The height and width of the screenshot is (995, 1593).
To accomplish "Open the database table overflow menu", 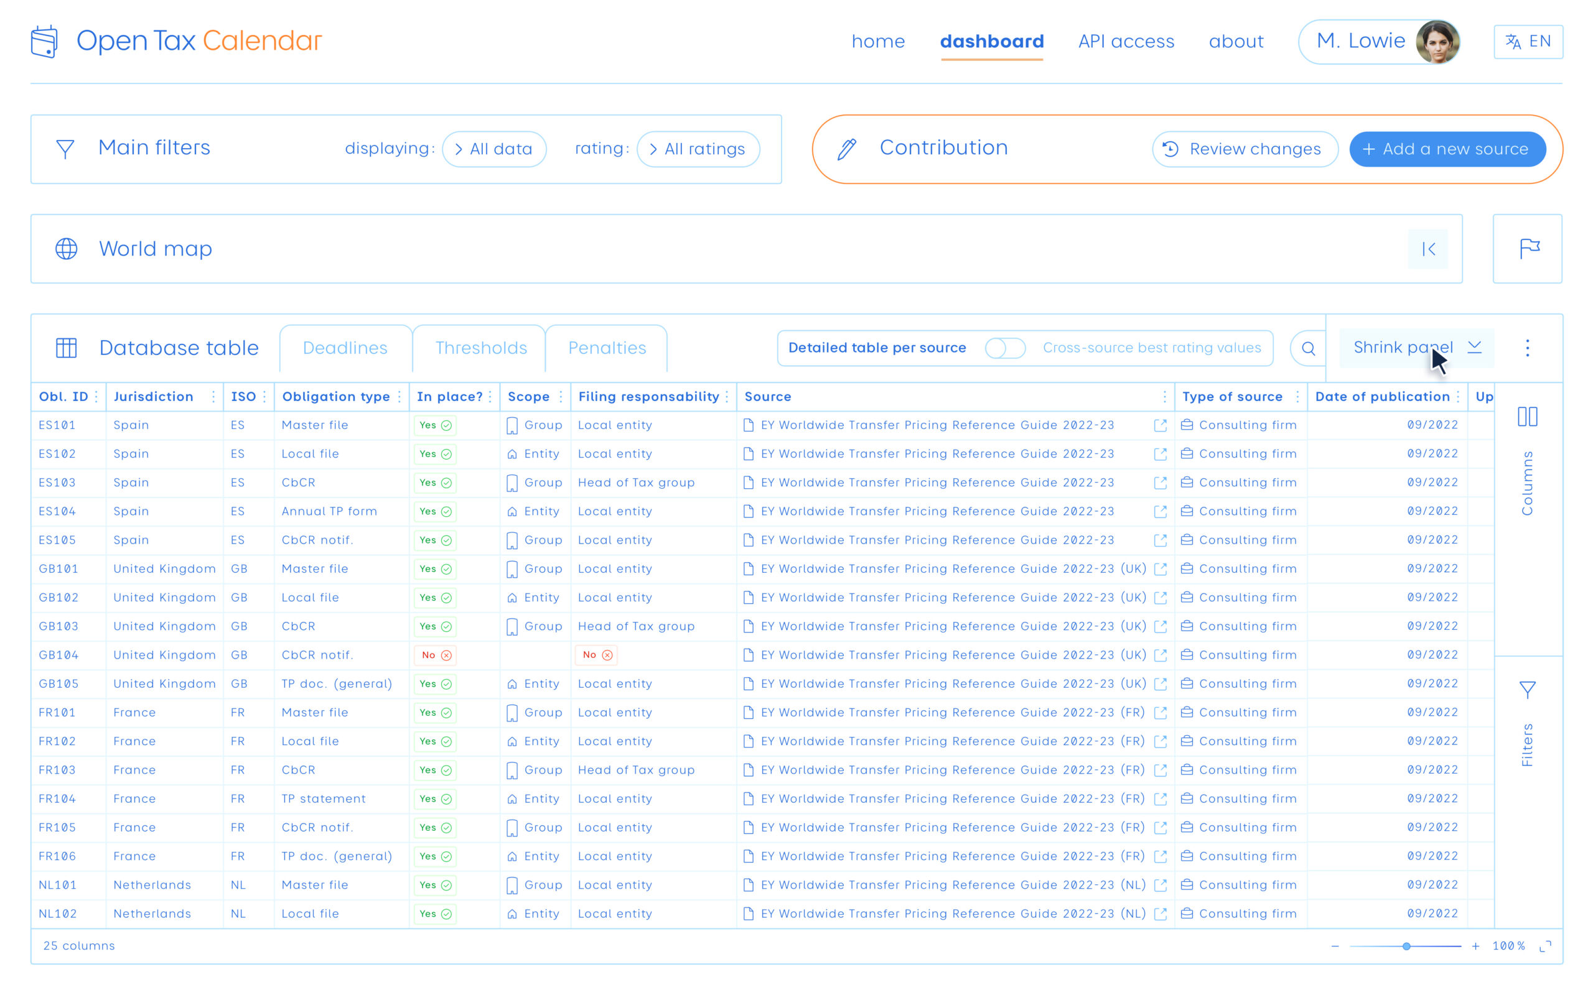I will (1528, 348).
